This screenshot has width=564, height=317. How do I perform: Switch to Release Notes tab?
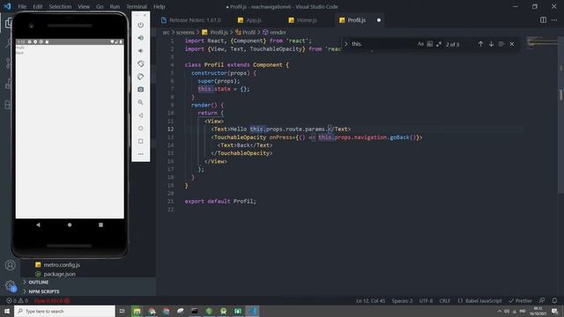[195, 20]
